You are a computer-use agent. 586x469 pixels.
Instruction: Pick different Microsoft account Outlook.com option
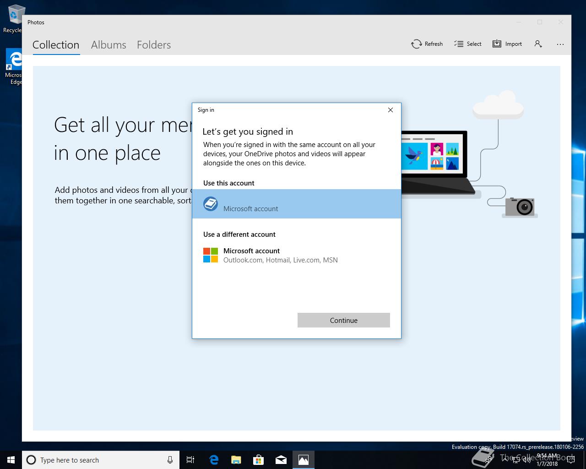pyautogui.click(x=297, y=255)
